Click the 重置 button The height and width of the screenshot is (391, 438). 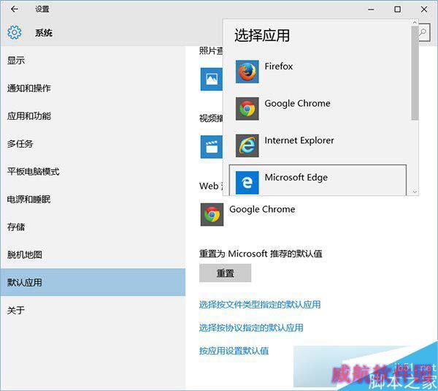pos(225,273)
